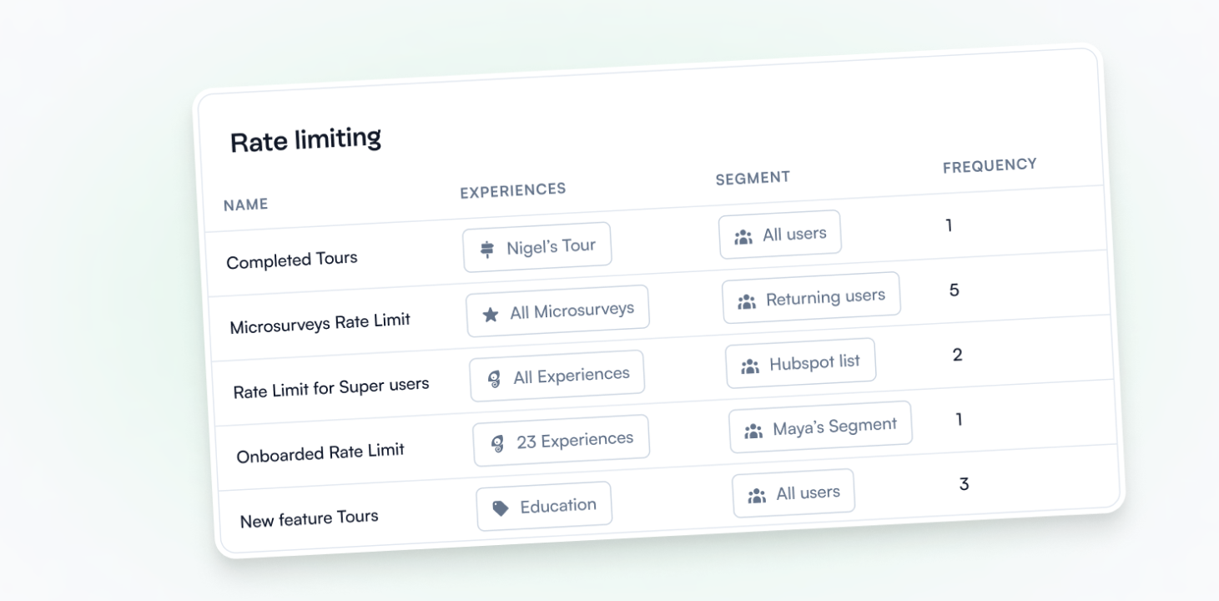1219x601 pixels.
Task: Select the Hubspot list segment chip
Action: tap(800, 363)
